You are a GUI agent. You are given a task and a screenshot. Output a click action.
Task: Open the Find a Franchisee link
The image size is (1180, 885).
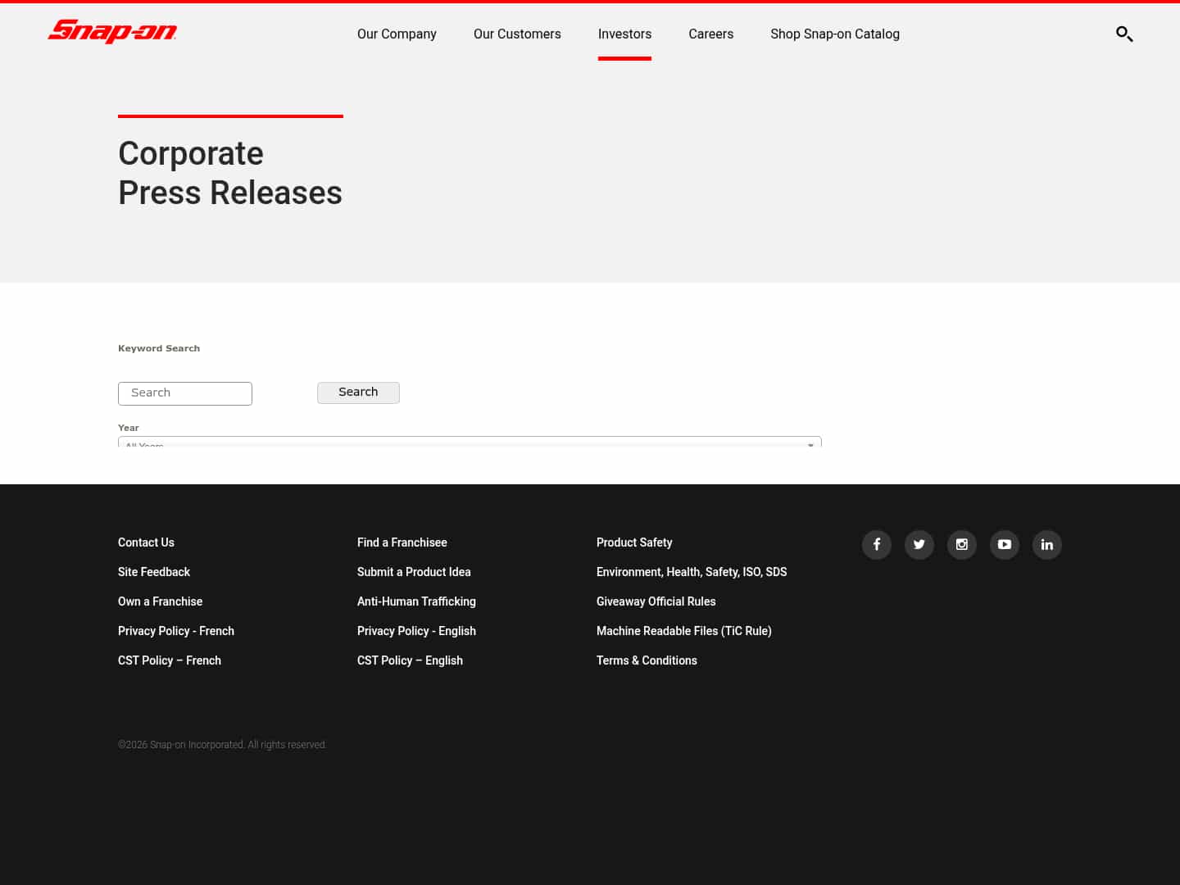[x=402, y=542]
